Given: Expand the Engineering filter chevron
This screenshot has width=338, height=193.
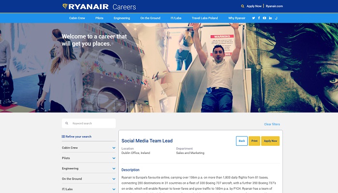Looking at the screenshot, I should click(x=114, y=169).
